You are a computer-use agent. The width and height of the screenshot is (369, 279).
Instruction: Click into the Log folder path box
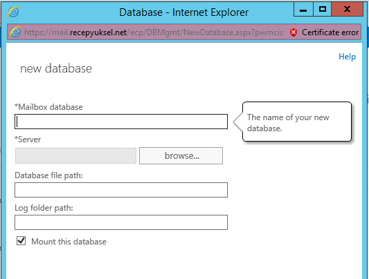[x=121, y=222]
